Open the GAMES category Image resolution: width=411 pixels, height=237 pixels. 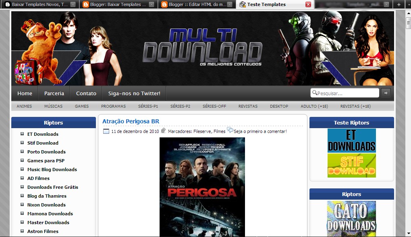[x=82, y=106]
